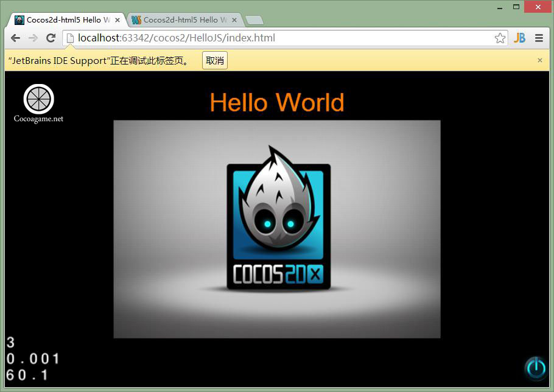Click the Cocoagame.net wheel logo

tap(38, 99)
